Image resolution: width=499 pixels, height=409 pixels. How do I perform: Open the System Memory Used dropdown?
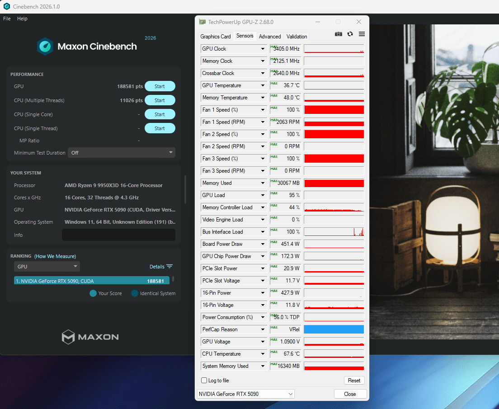click(x=263, y=366)
